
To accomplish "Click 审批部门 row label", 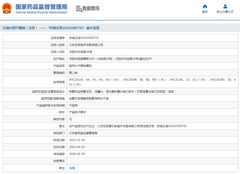I will (x=59, y=133).
